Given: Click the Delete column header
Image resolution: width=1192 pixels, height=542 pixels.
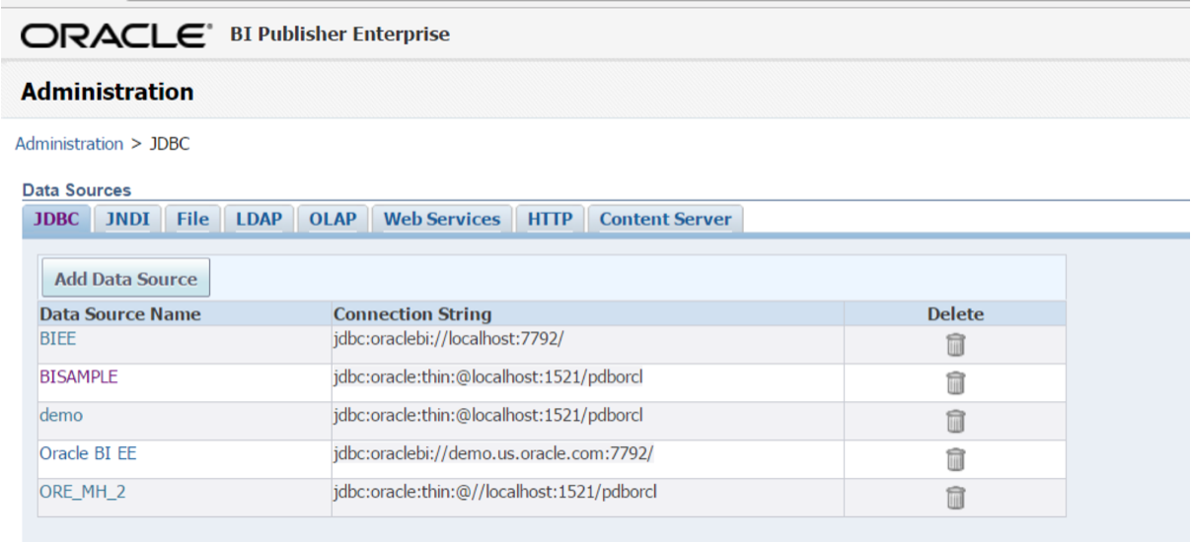Looking at the screenshot, I should (x=955, y=314).
